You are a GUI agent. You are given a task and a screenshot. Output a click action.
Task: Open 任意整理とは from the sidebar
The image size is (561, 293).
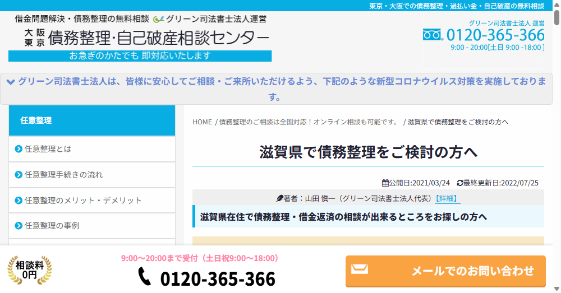click(48, 149)
